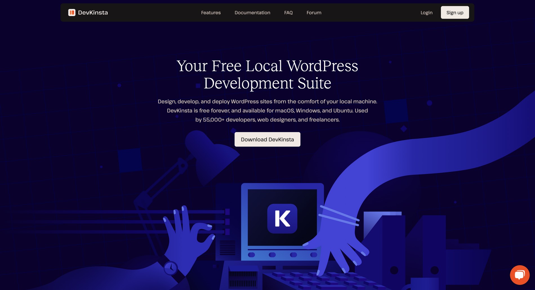
Task: Open the FAQ nav link
Action: (288, 13)
